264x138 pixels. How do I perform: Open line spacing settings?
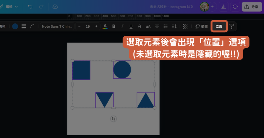[x=174, y=26]
